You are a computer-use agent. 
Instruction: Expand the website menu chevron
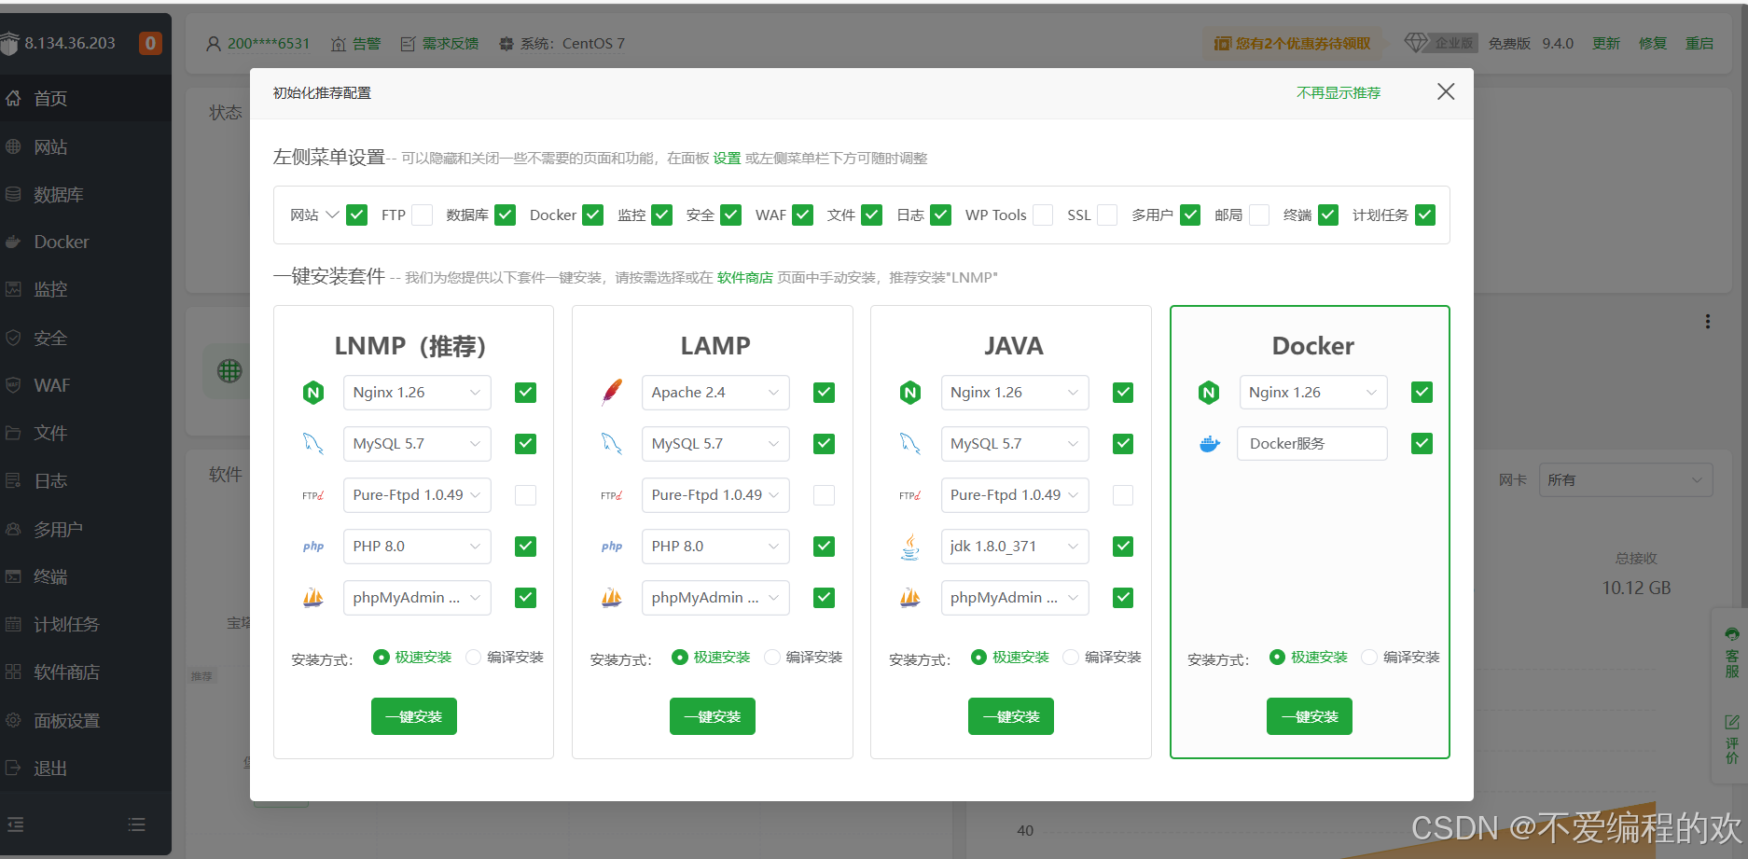332,215
